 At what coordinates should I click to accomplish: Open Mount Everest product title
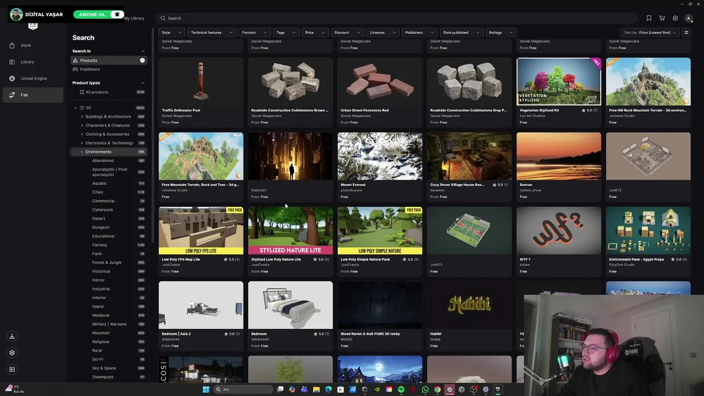[x=353, y=185]
